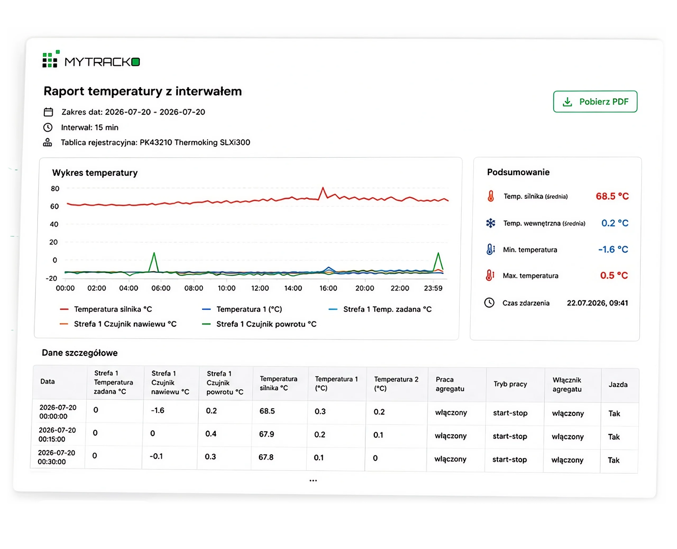This screenshot has width=677, height=549.
Task: Toggle Strefa 1 Temp. zadana legend entry
Action: [380, 309]
